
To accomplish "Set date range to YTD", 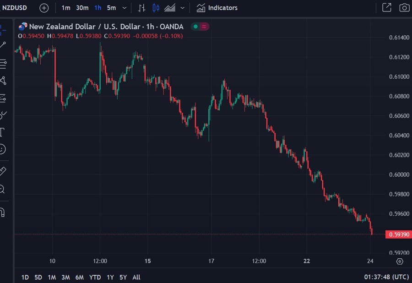I will pos(95,277).
